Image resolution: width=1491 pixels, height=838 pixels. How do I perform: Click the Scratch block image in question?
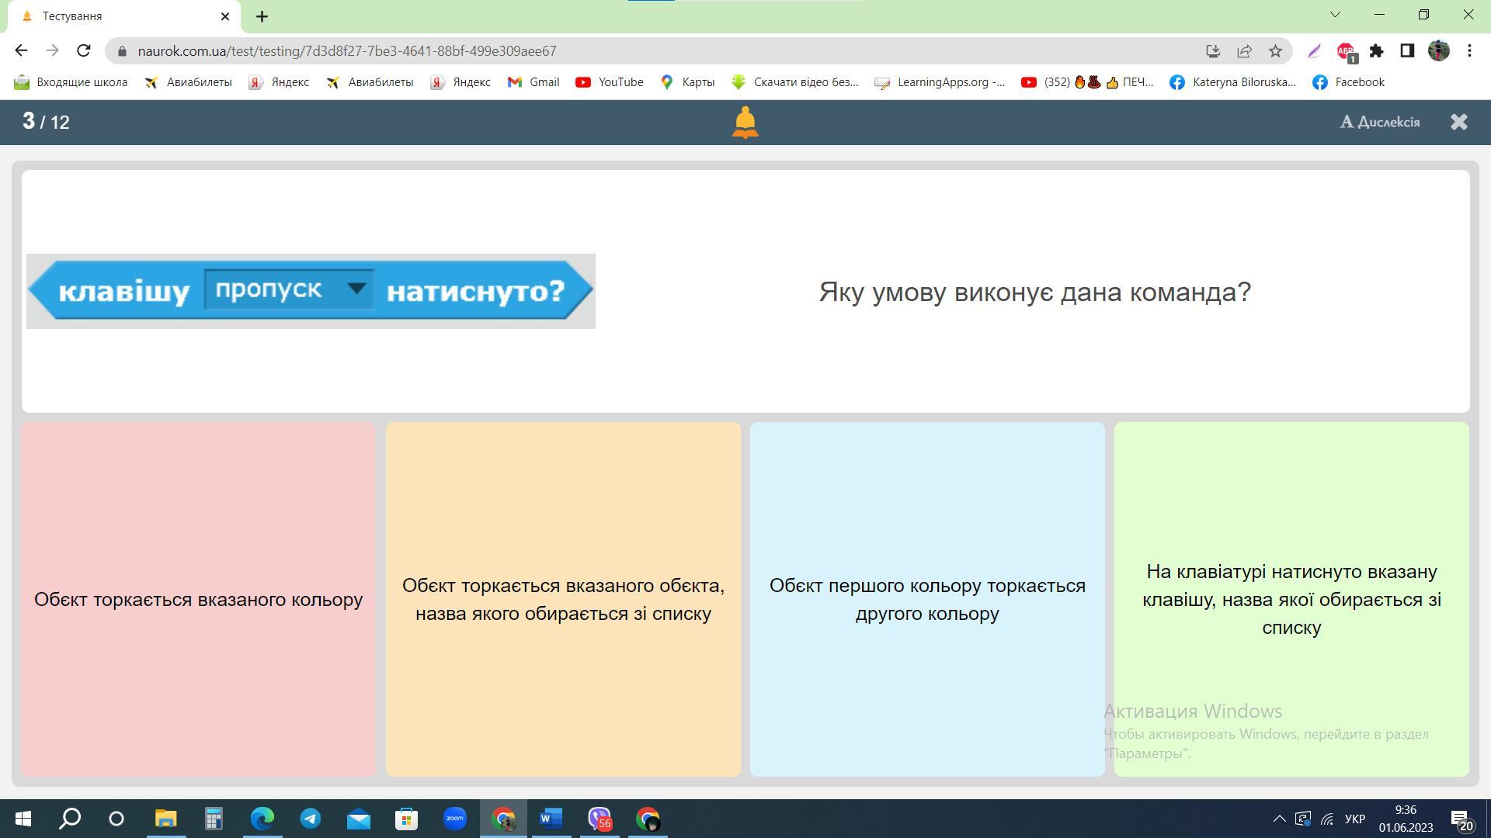point(311,291)
